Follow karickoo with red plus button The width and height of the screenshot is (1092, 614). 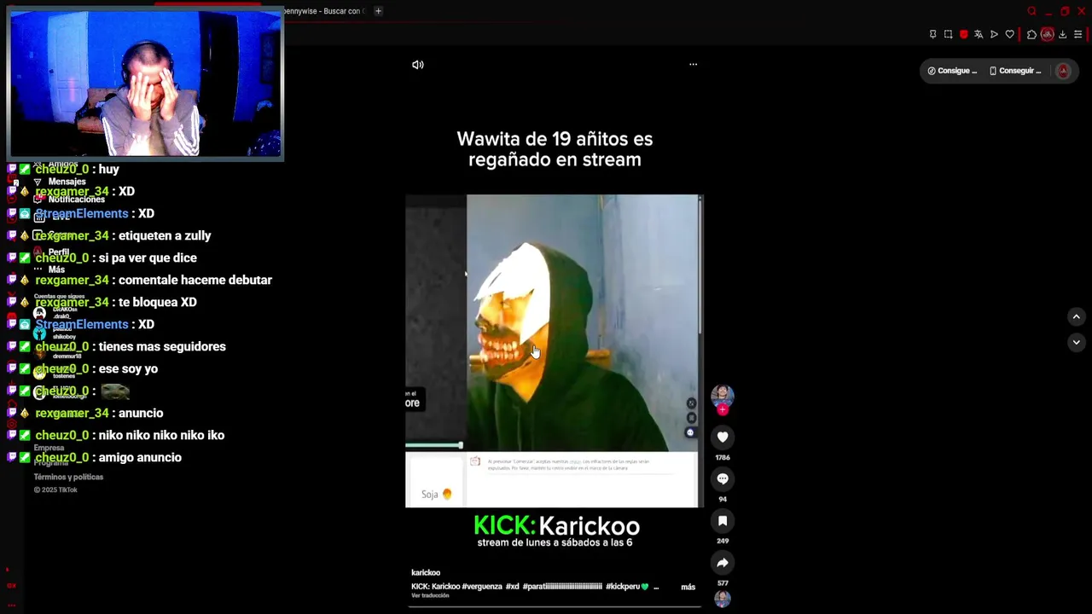(x=723, y=410)
